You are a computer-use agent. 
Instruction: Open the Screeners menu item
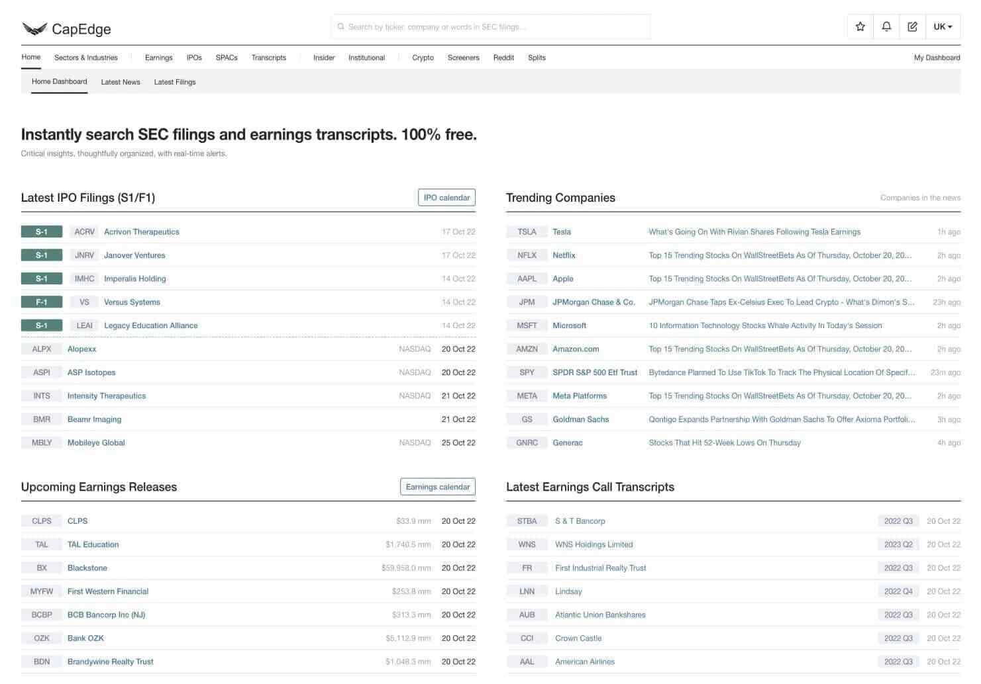point(463,58)
